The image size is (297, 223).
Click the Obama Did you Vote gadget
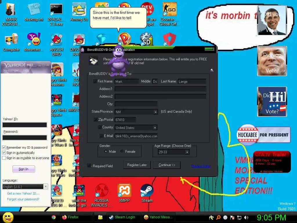coord(272,20)
